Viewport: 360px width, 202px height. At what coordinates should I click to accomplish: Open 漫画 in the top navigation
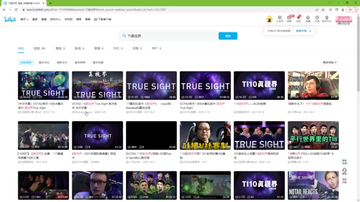point(79,19)
